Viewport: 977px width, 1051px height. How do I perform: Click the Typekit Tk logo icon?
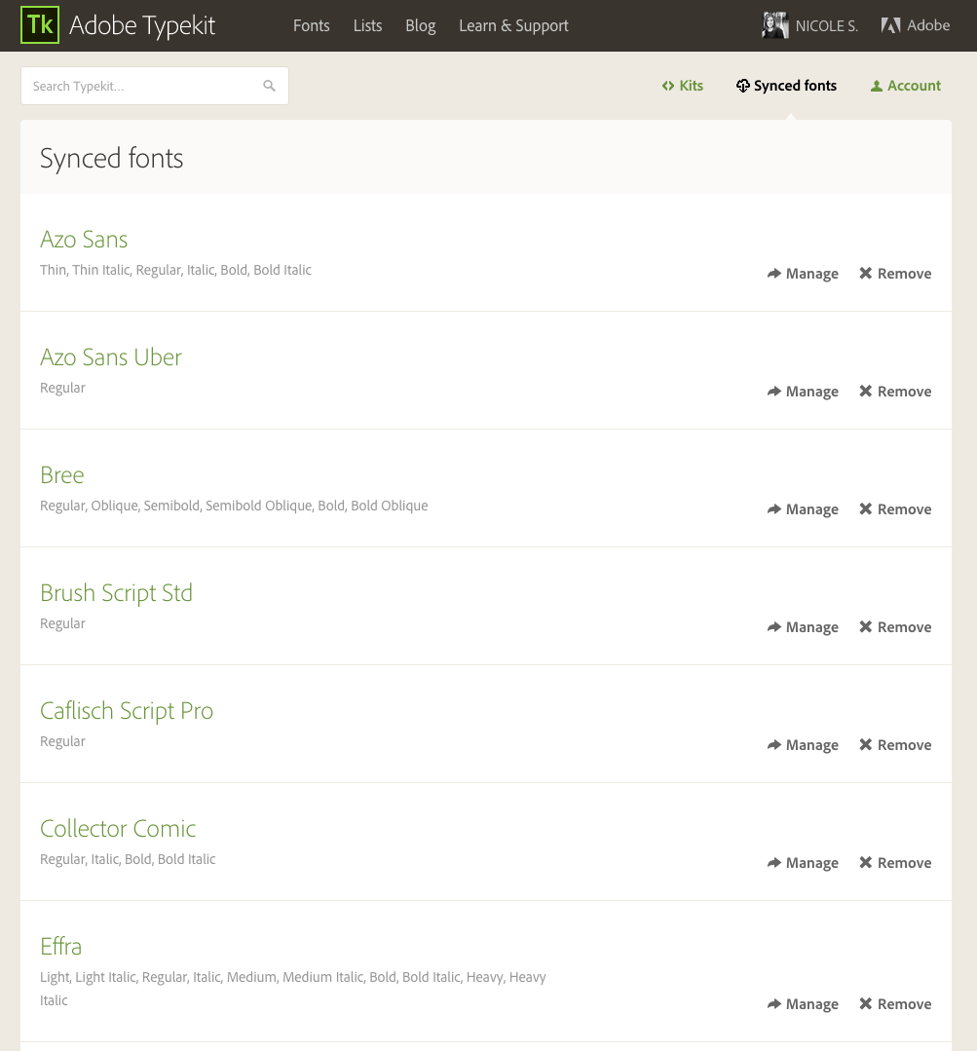click(40, 24)
